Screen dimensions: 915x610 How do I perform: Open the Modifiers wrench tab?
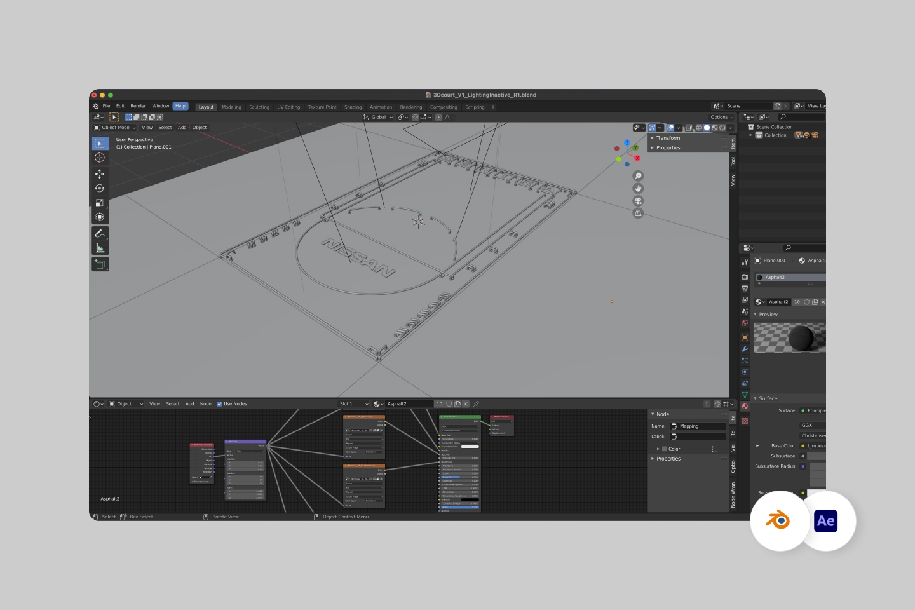point(745,349)
